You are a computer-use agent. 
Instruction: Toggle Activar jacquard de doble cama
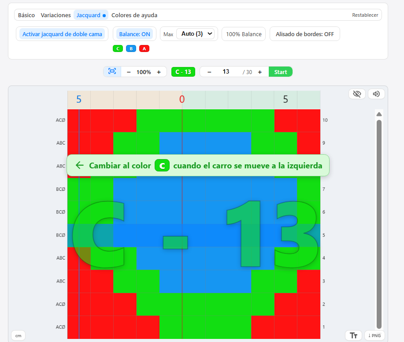point(62,34)
